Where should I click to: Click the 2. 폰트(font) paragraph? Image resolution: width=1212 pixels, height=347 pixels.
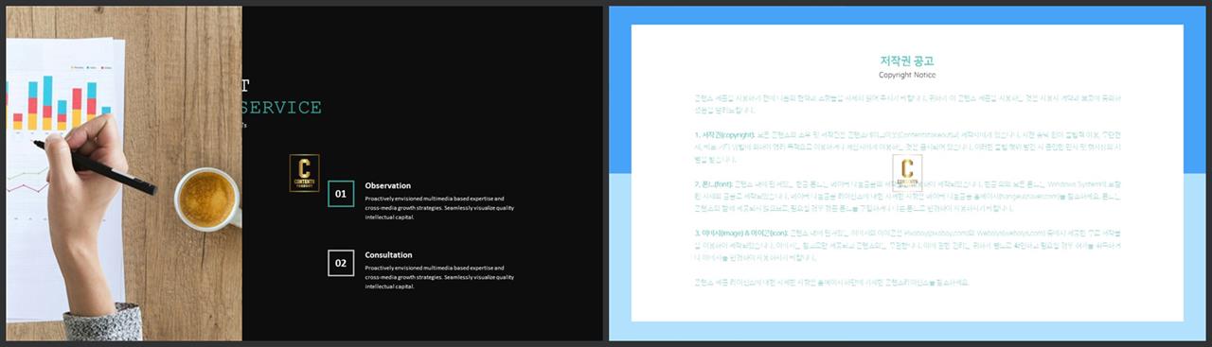907,196
